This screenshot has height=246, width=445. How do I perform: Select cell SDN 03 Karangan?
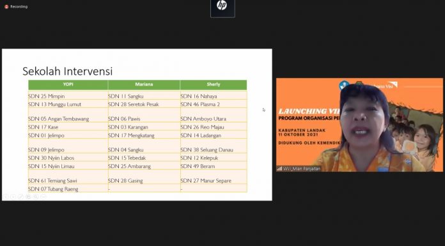click(144, 127)
